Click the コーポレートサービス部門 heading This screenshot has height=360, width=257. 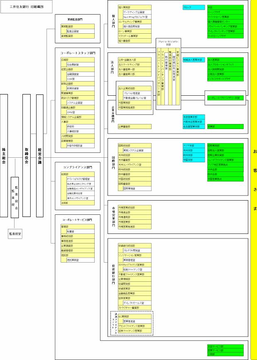point(77,220)
